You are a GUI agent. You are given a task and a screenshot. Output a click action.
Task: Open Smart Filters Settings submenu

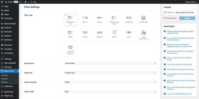(4, 82)
